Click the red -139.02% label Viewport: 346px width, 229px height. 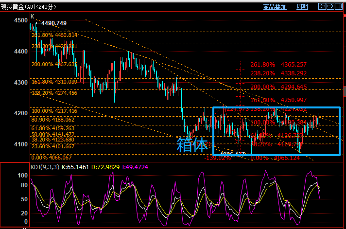(218, 158)
